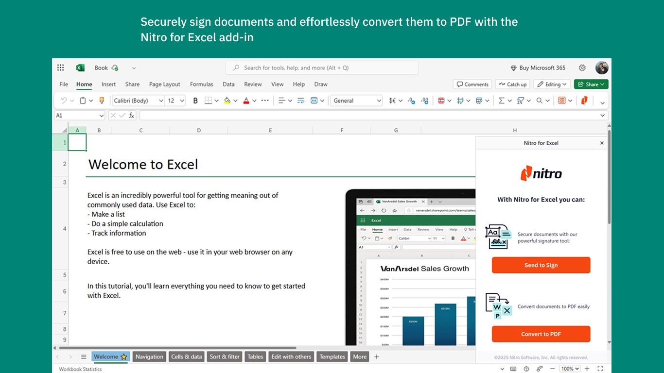Open the File menu
664x373 pixels.
pyautogui.click(x=64, y=85)
